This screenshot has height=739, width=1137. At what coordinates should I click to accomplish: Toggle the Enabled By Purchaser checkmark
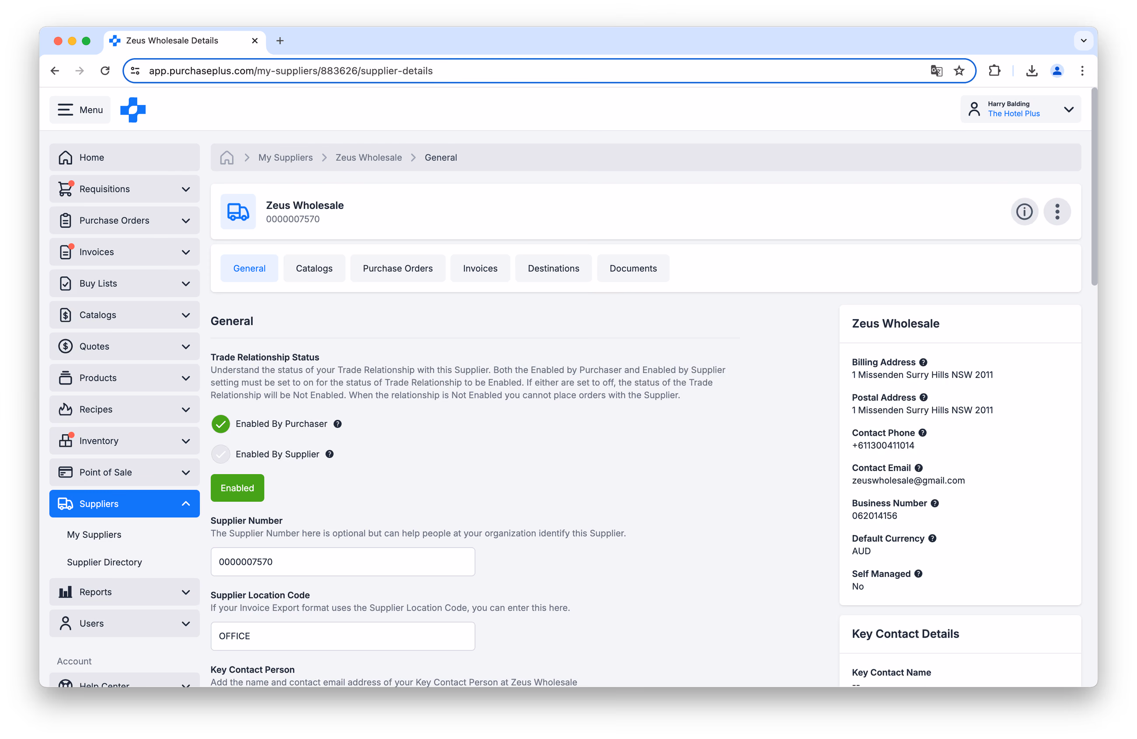point(221,424)
